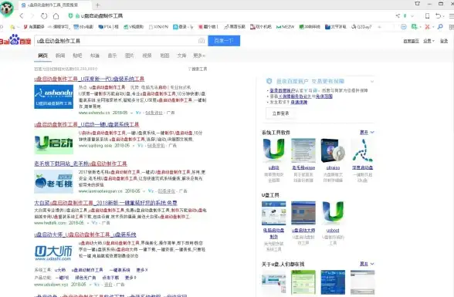Open the MEZW bookmark
This screenshot has height=297, width=454.
(285, 27)
